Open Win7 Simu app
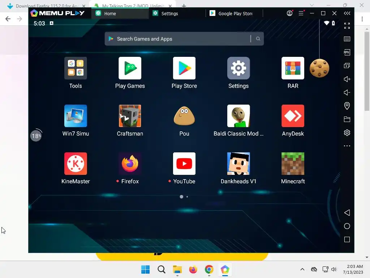This screenshot has width=370, height=278. tap(76, 116)
